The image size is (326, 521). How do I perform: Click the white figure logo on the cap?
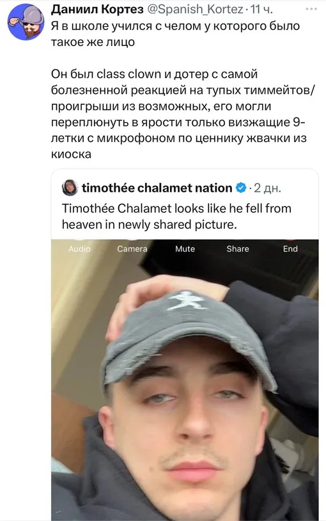pyautogui.click(x=186, y=300)
